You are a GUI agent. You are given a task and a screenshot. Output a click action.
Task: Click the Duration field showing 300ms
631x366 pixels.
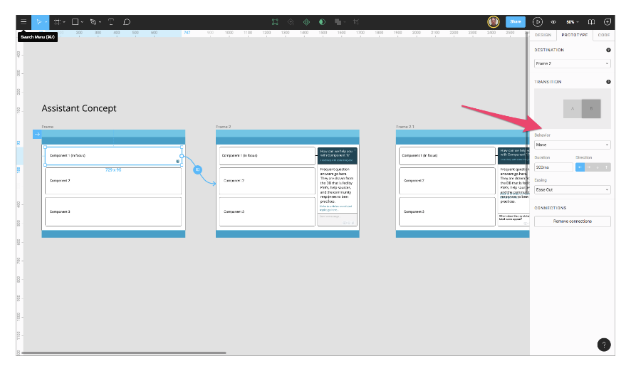[x=553, y=167]
